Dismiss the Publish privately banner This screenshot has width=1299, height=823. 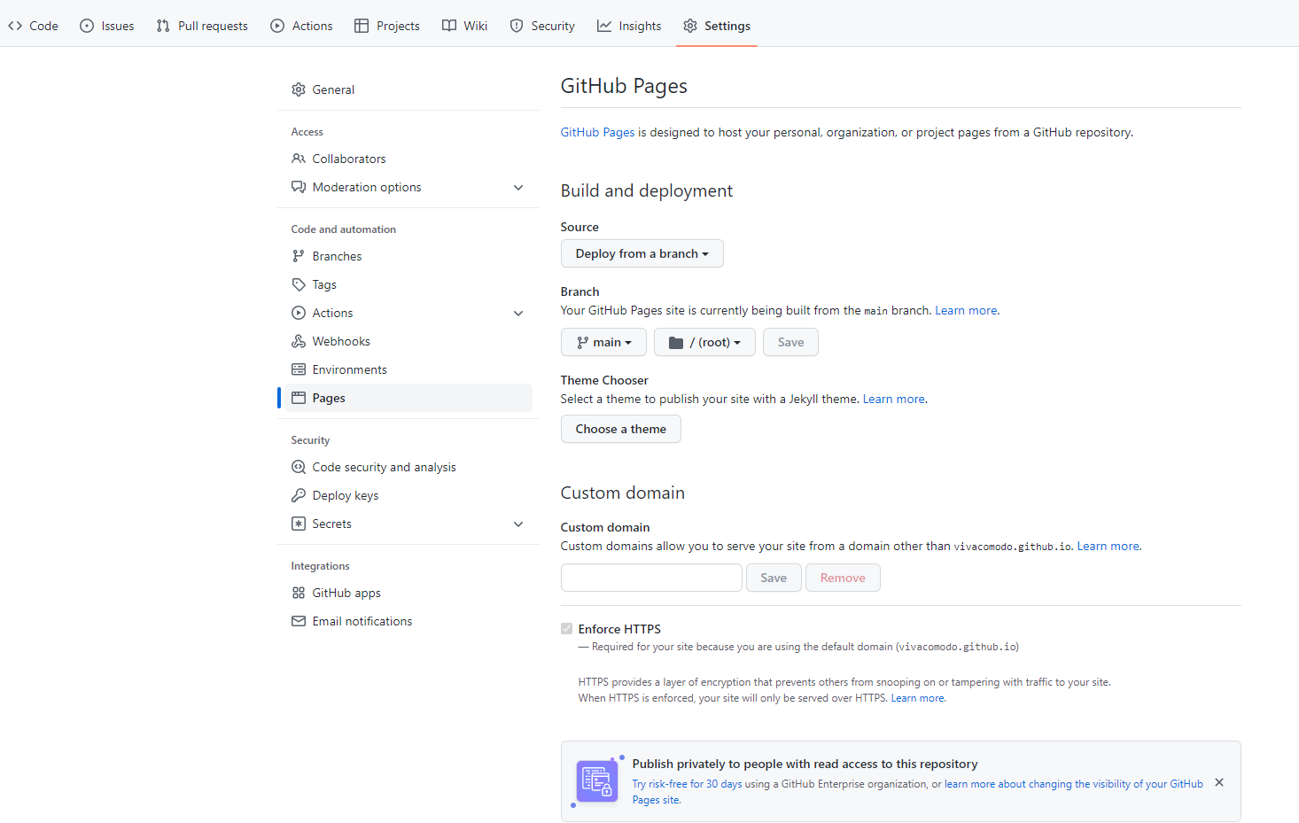1219,782
